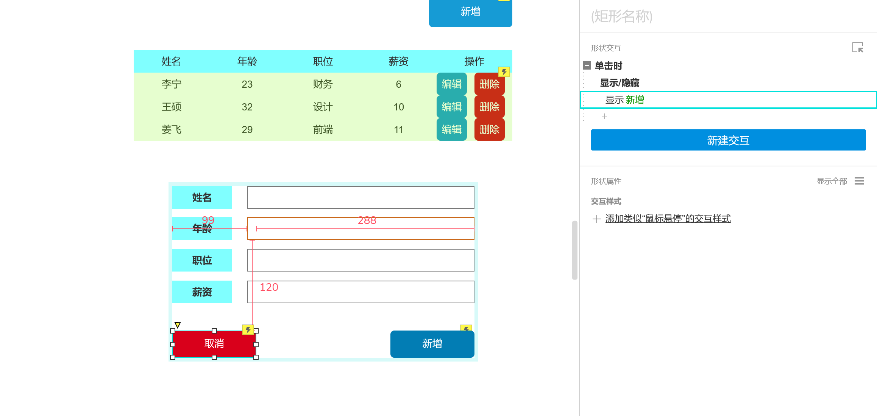The width and height of the screenshot is (877, 416).
Task: Click 显示全部 in shape properties
Action: coord(832,181)
